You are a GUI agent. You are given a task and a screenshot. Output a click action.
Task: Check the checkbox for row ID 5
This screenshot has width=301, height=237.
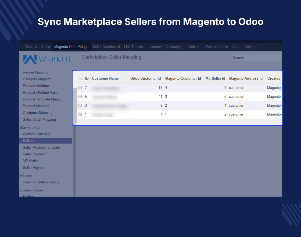[x=80, y=96]
